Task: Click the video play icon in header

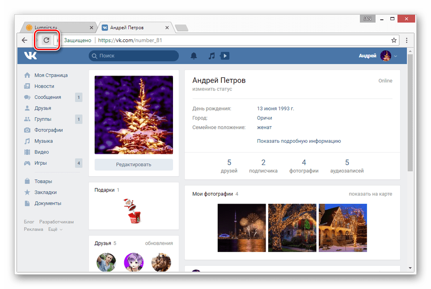Action: click(x=225, y=56)
